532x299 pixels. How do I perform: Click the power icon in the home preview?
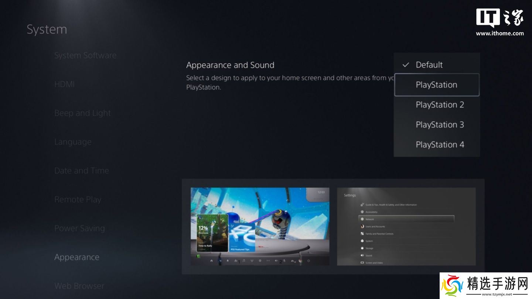click(x=308, y=261)
